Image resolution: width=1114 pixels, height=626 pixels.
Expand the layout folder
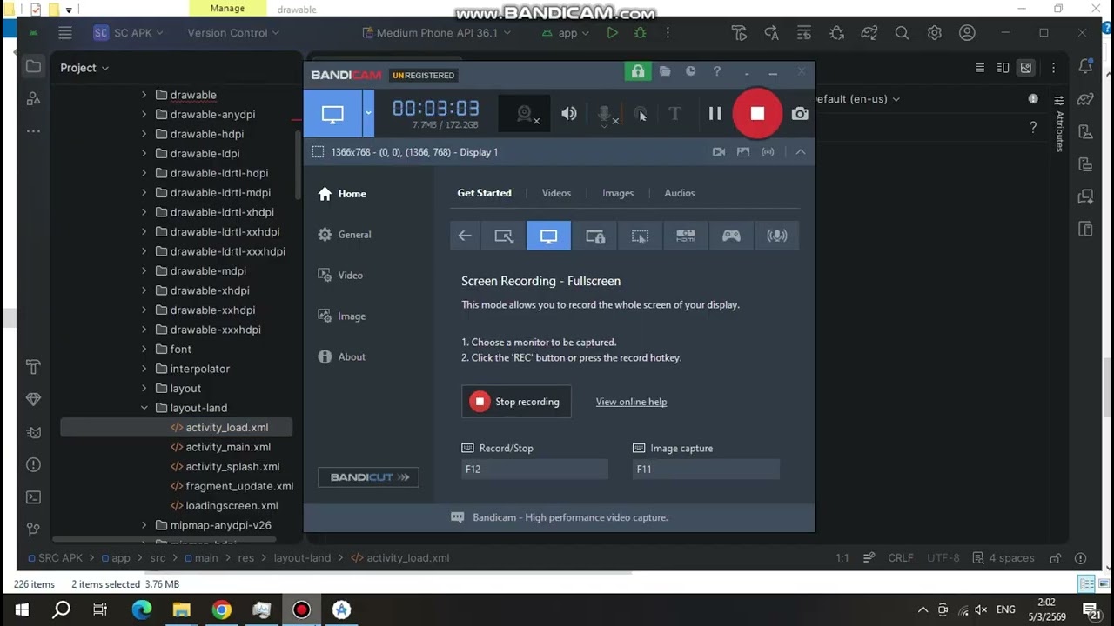point(144,388)
